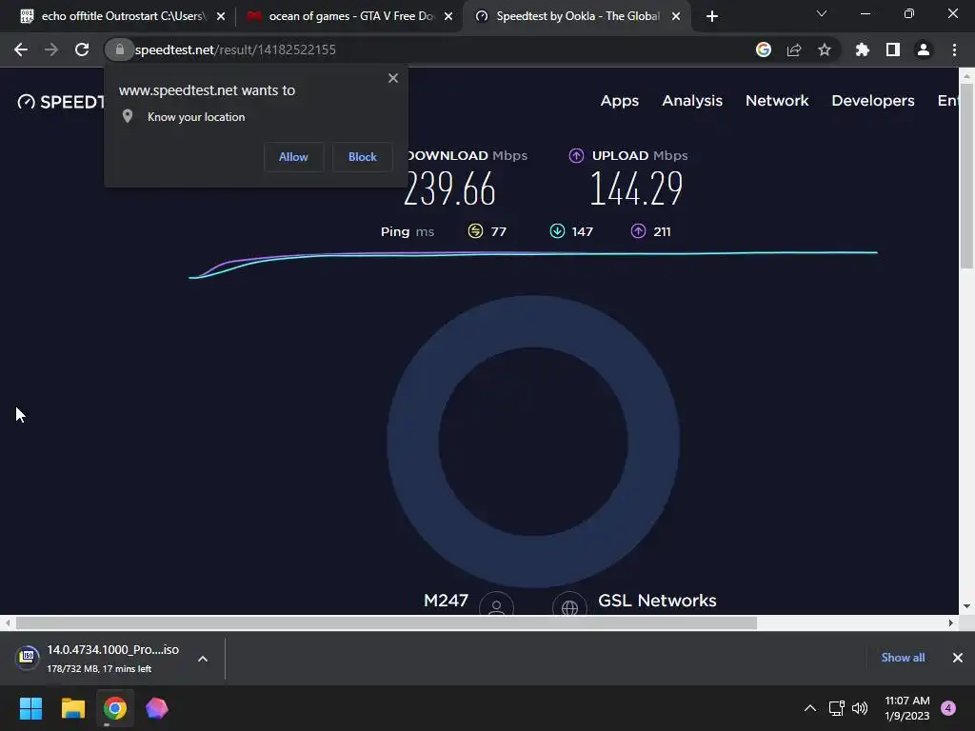
Task: Show all downloads
Action: tap(903, 658)
